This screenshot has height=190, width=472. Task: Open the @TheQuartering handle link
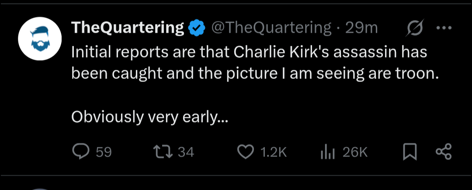pos(271,28)
